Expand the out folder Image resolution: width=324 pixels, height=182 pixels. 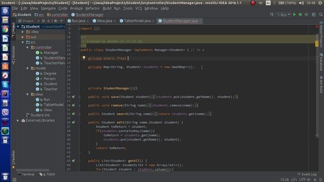(23, 37)
